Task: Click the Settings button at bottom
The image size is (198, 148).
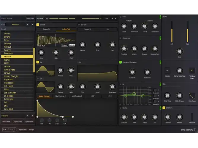Action: click(31, 130)
